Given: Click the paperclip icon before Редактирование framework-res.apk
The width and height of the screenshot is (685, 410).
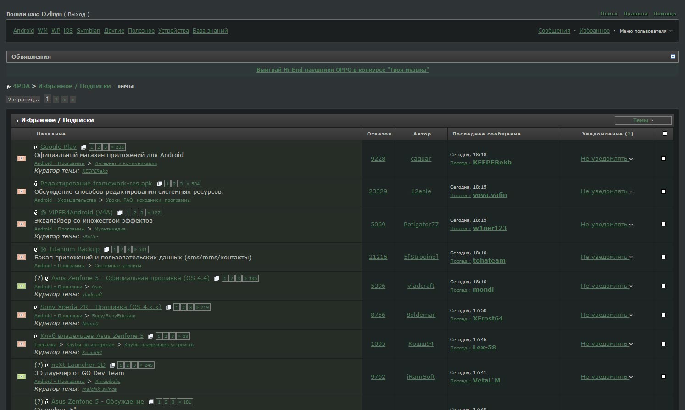Looking at the screenshot, I should tap(36, 184).
